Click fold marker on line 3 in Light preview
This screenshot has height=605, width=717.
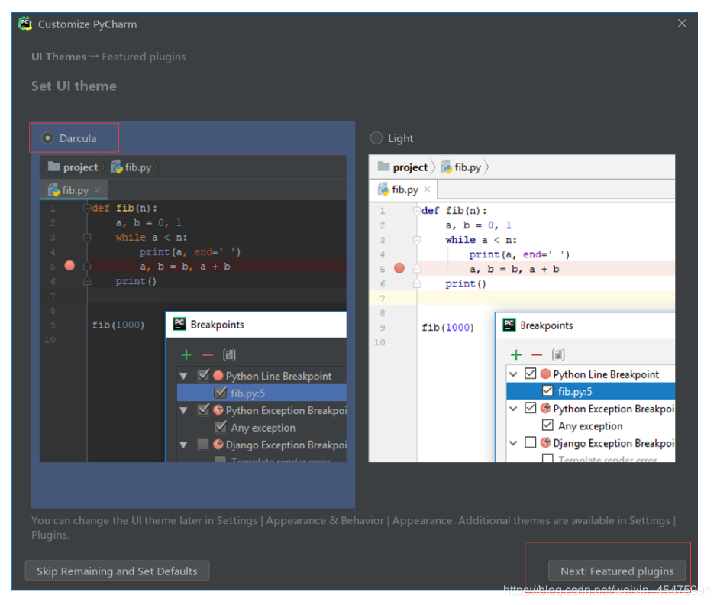pos(417,240)
